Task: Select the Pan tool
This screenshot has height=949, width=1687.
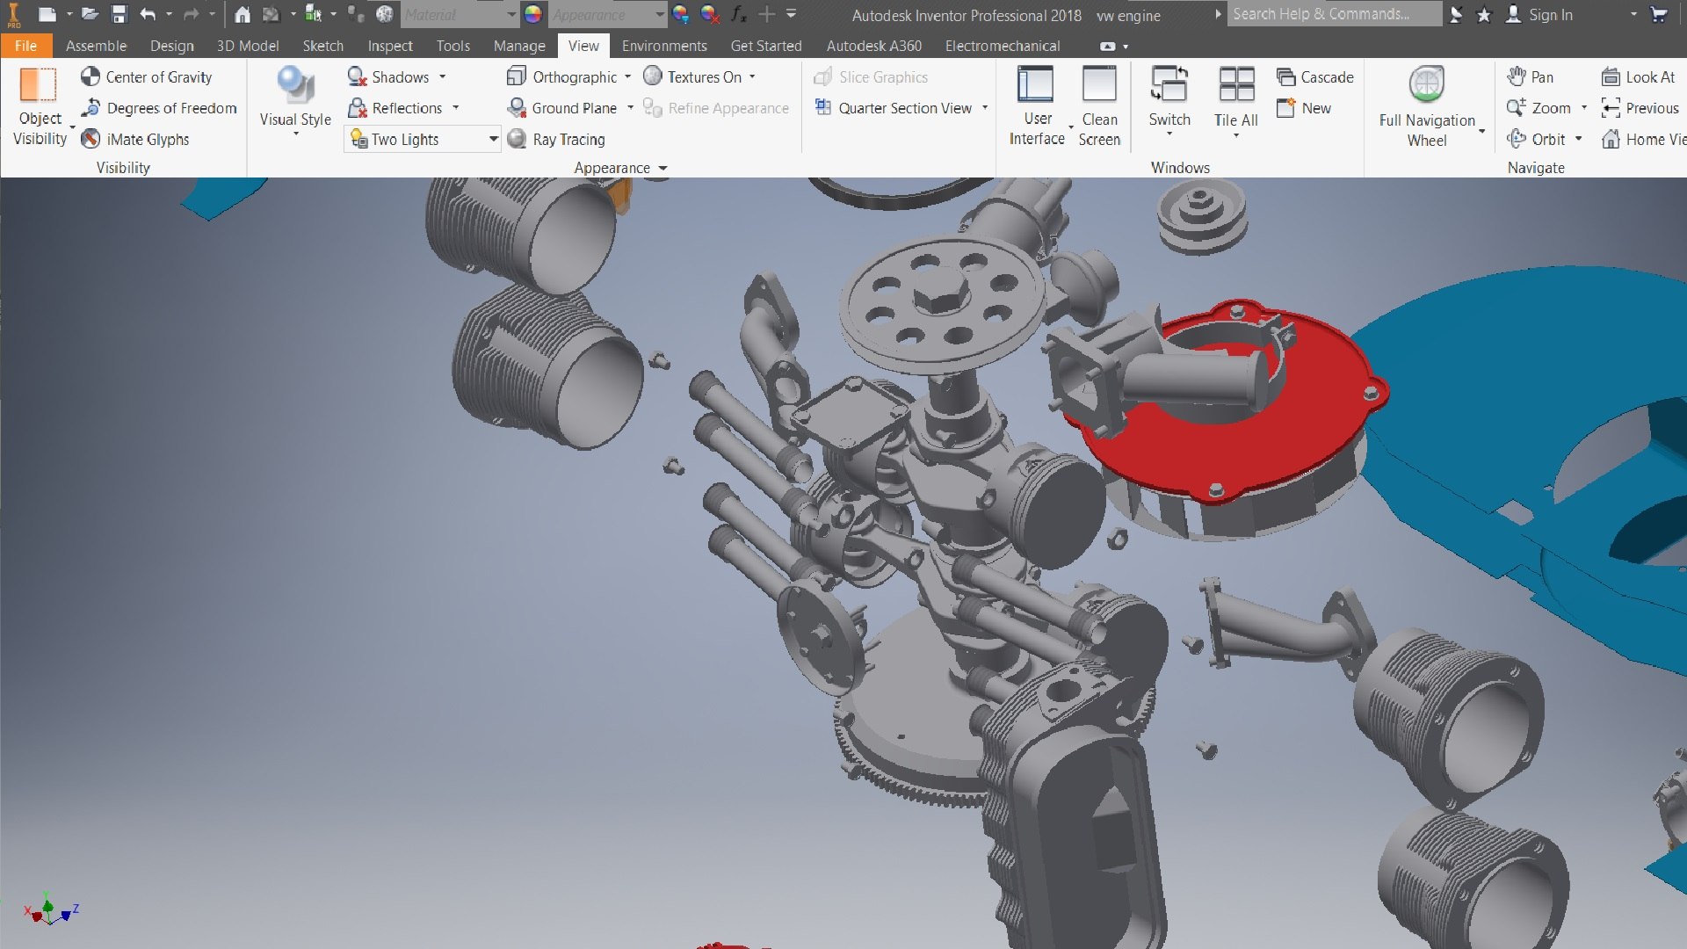Action: click(1530, 76)
